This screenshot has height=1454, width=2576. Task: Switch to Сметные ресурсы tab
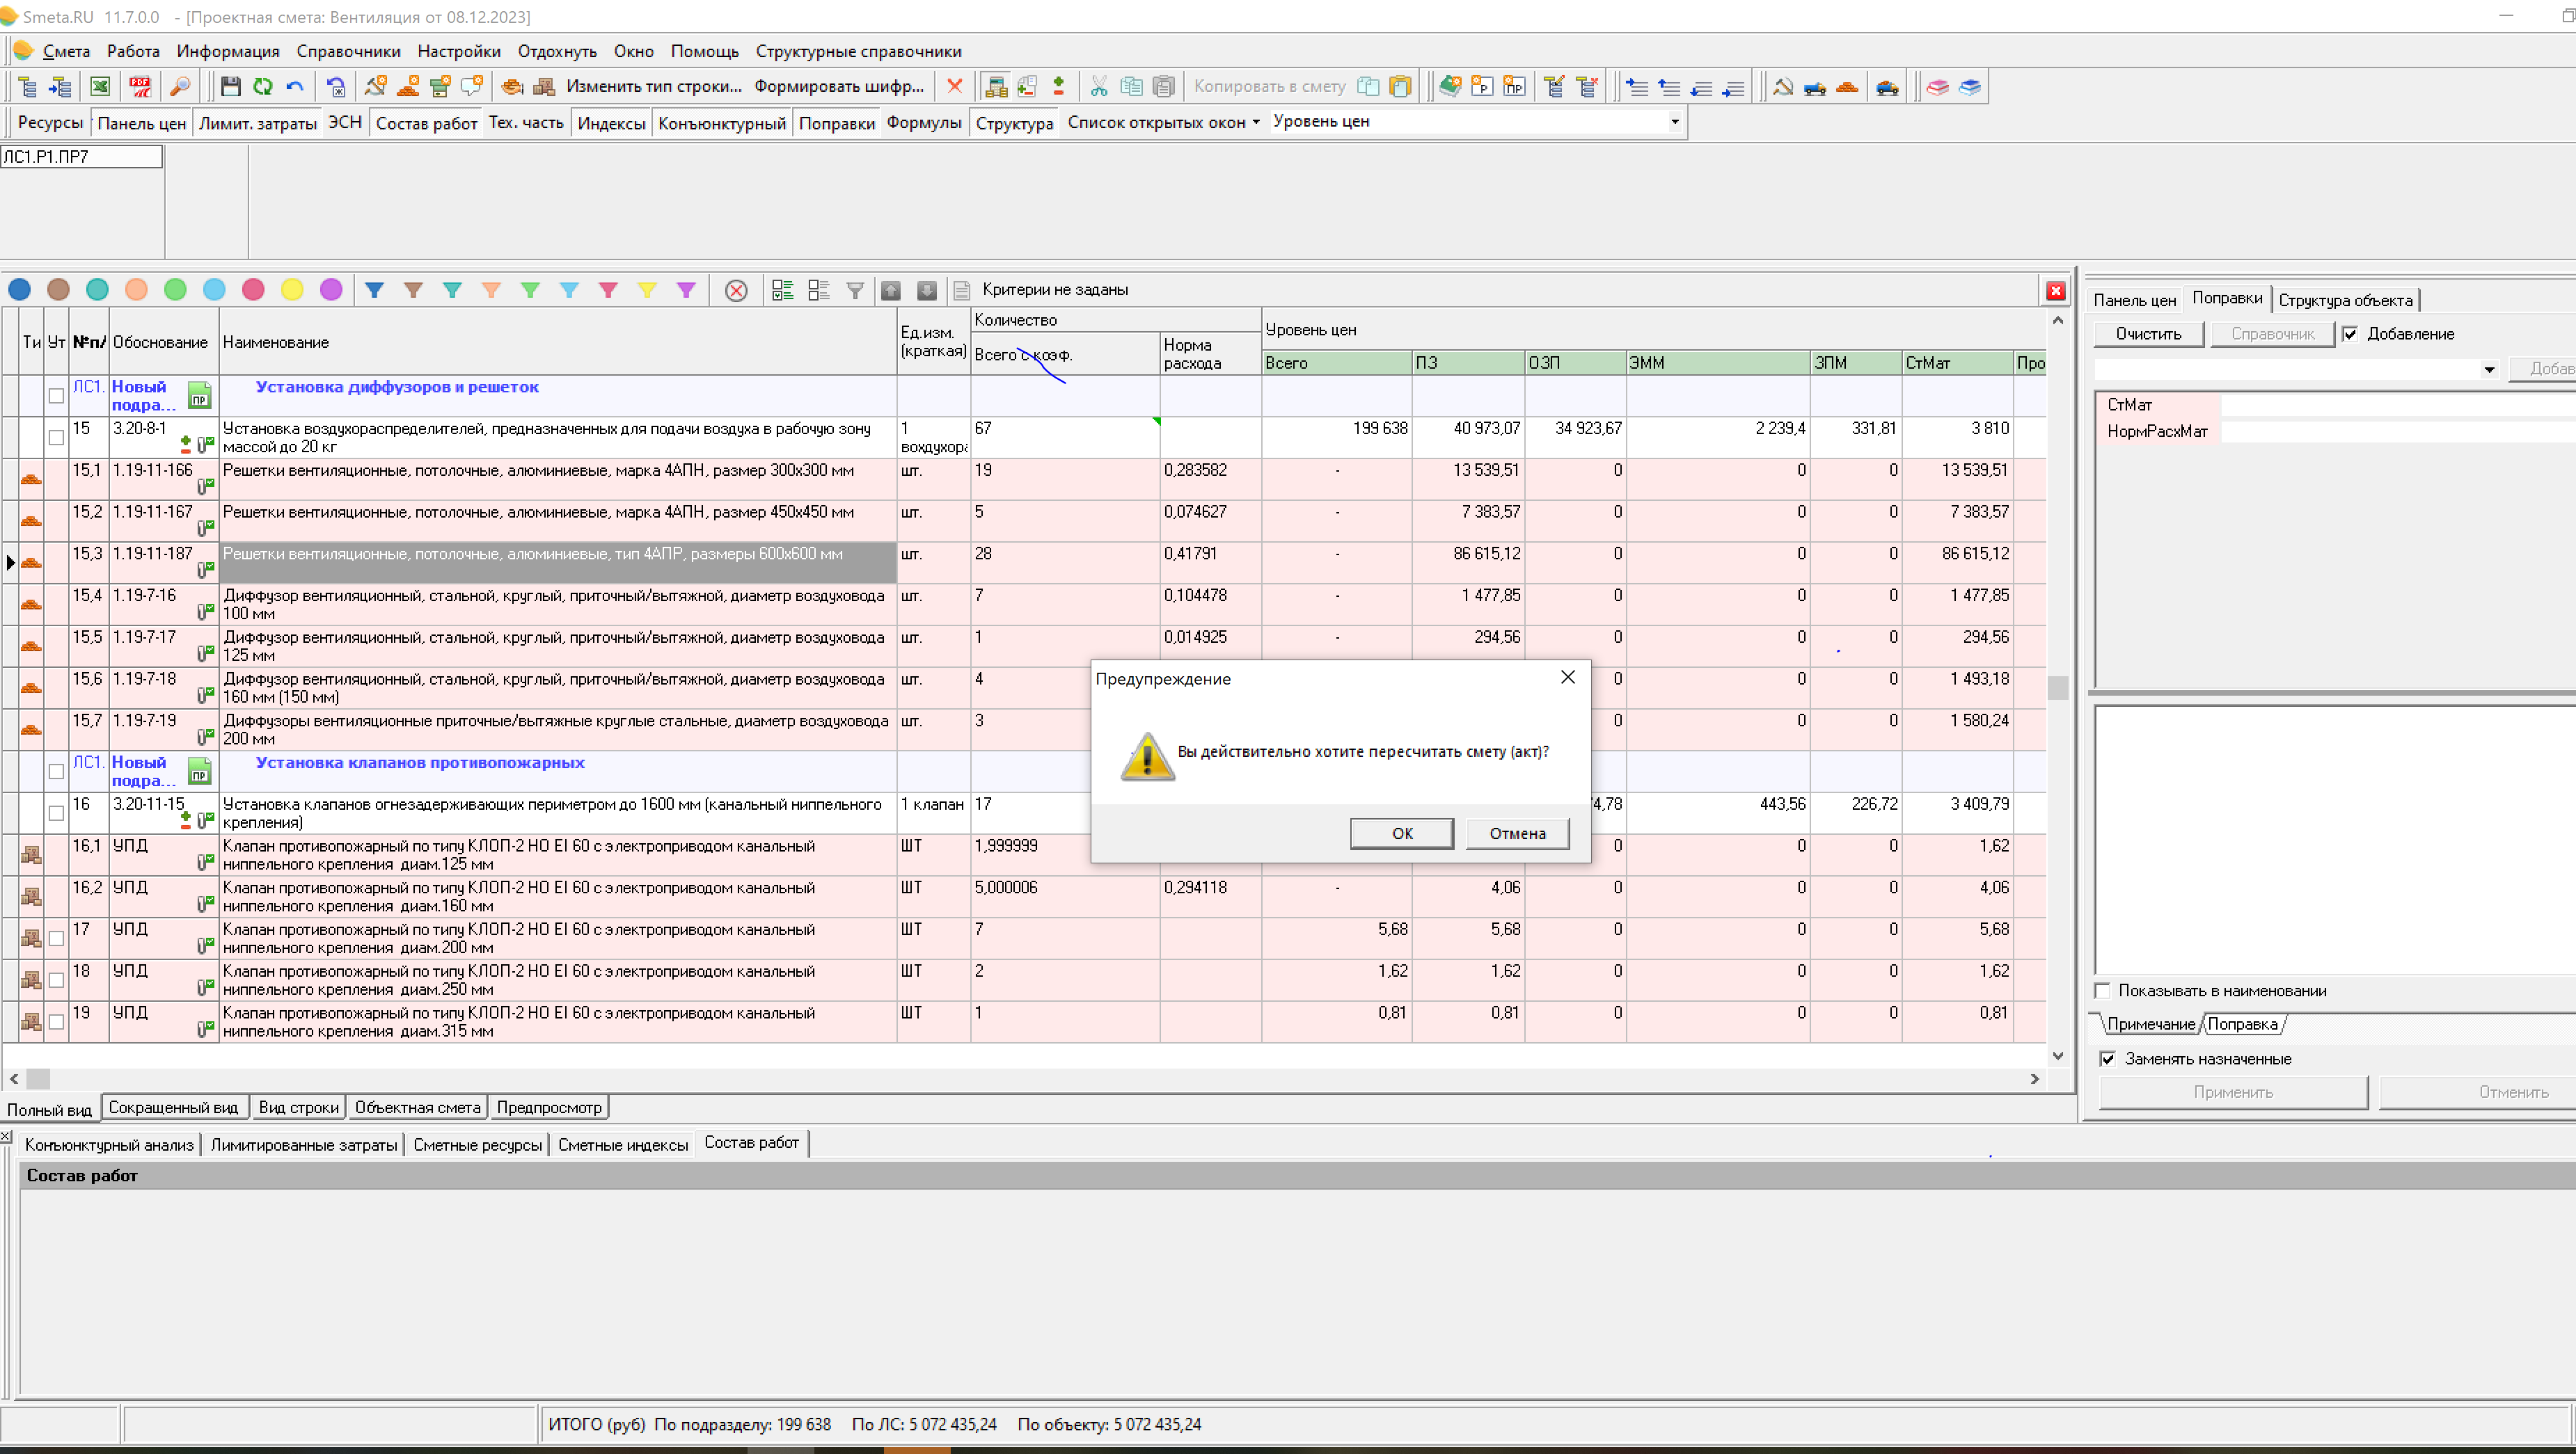point(477,1144)
